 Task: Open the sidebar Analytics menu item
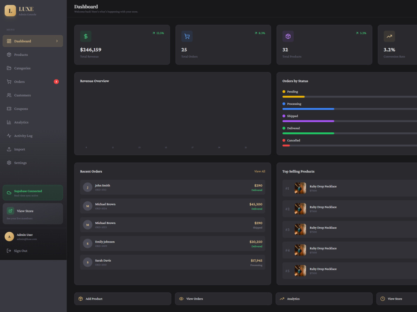pos(33,122)
